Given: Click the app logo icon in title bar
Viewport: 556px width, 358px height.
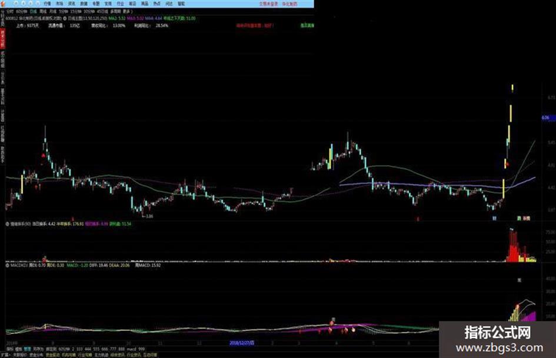Looking at the screenshot, I should pos(3,3).
